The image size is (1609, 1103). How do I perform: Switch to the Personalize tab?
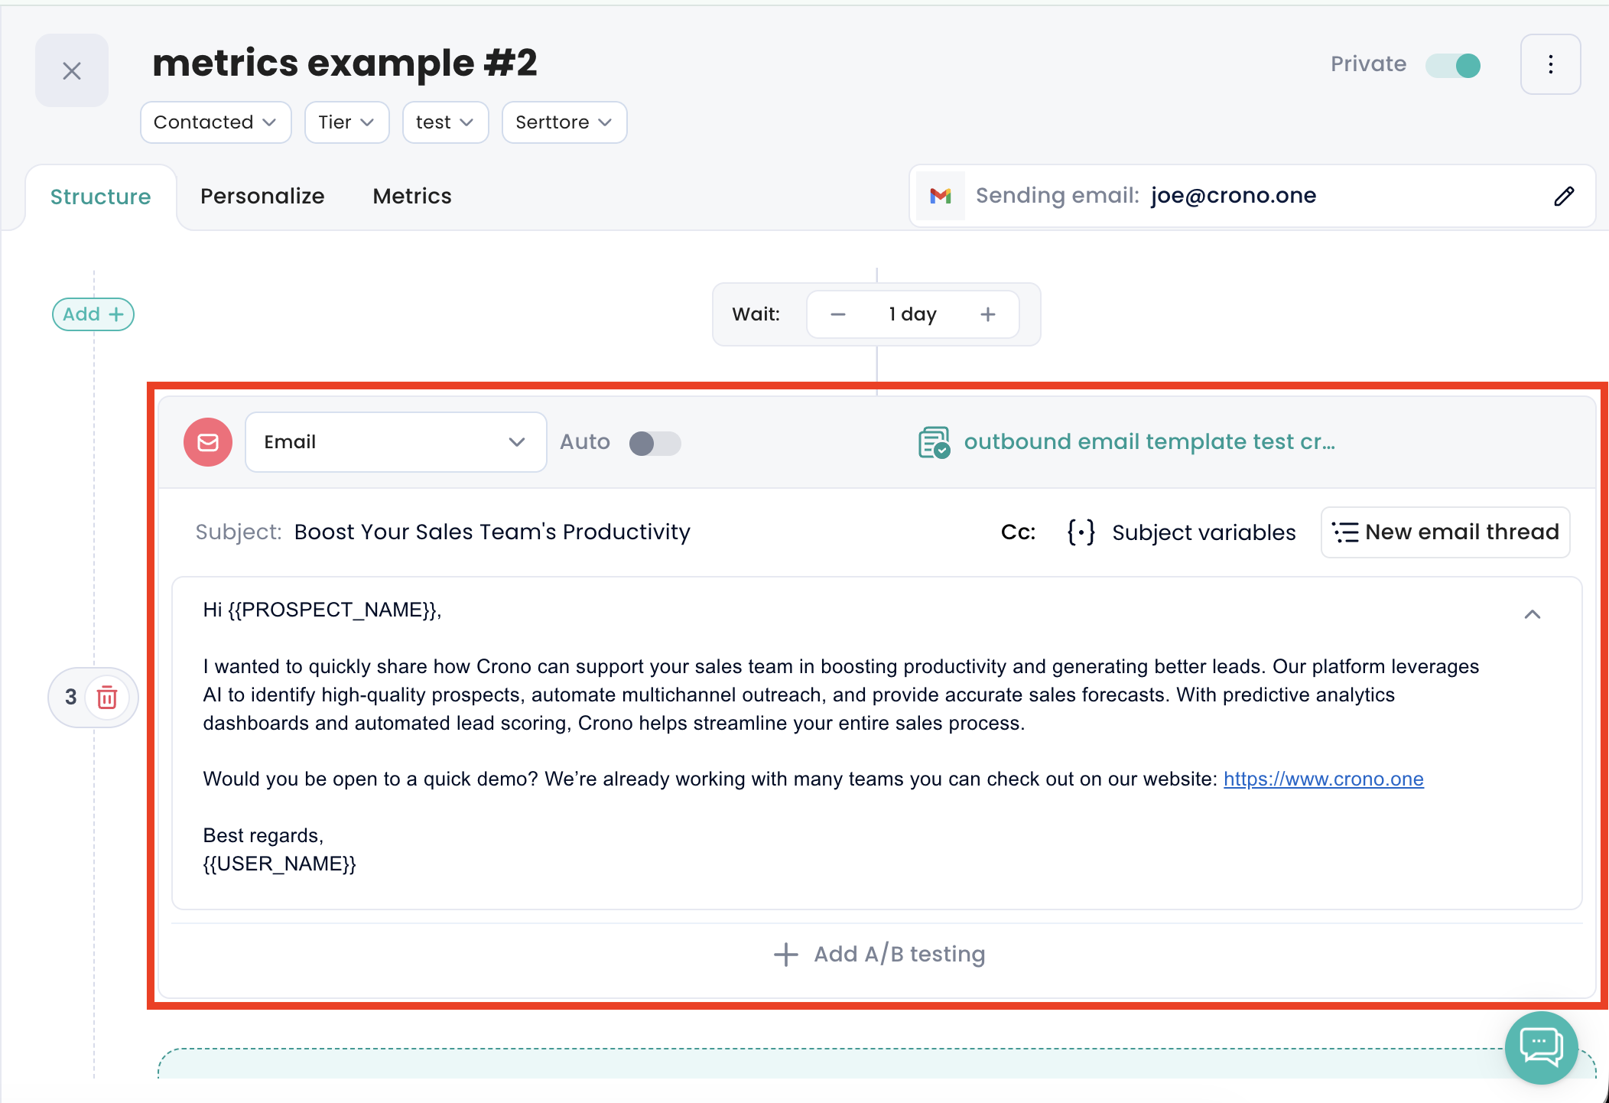point(262,197)
